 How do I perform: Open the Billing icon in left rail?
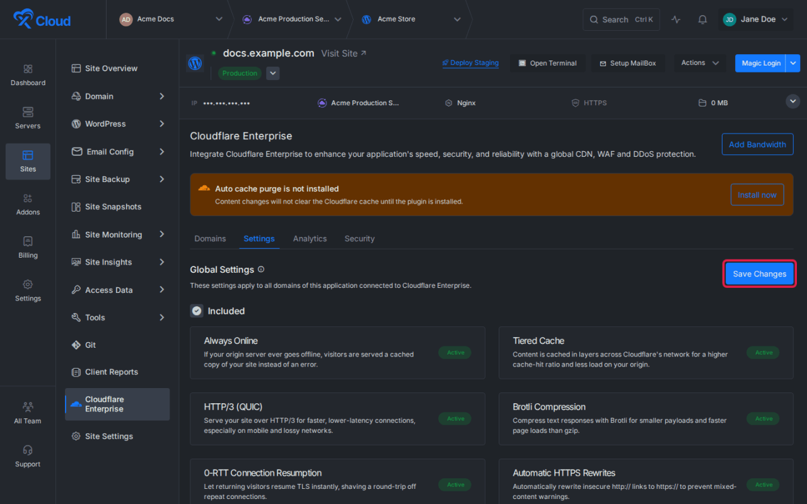[28, 241]
